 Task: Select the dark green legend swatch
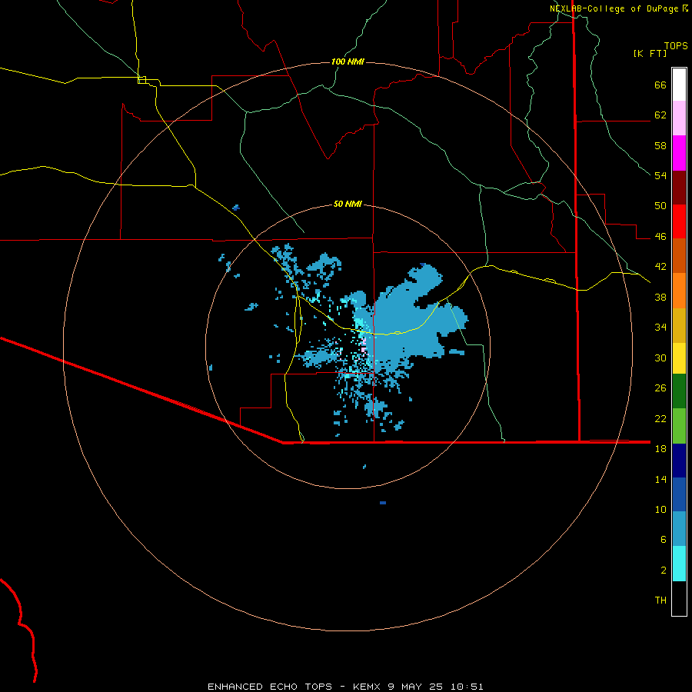click(679, 391)
